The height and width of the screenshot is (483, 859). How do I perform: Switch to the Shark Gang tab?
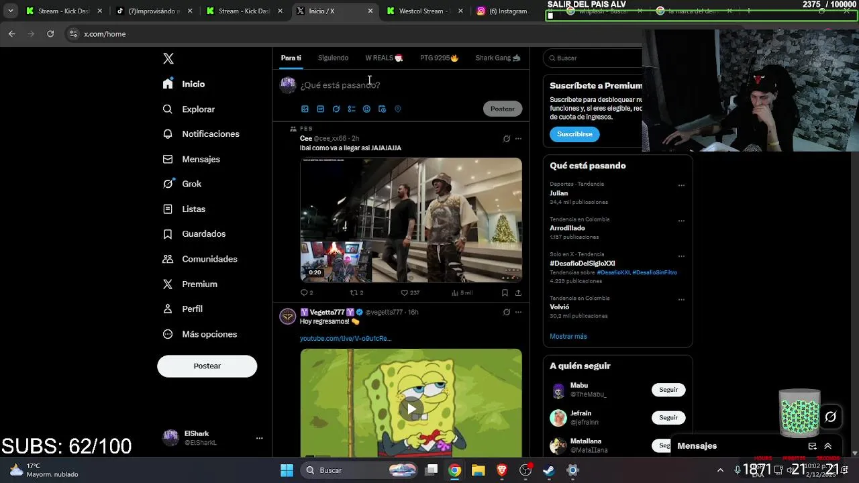click(498, 58)
